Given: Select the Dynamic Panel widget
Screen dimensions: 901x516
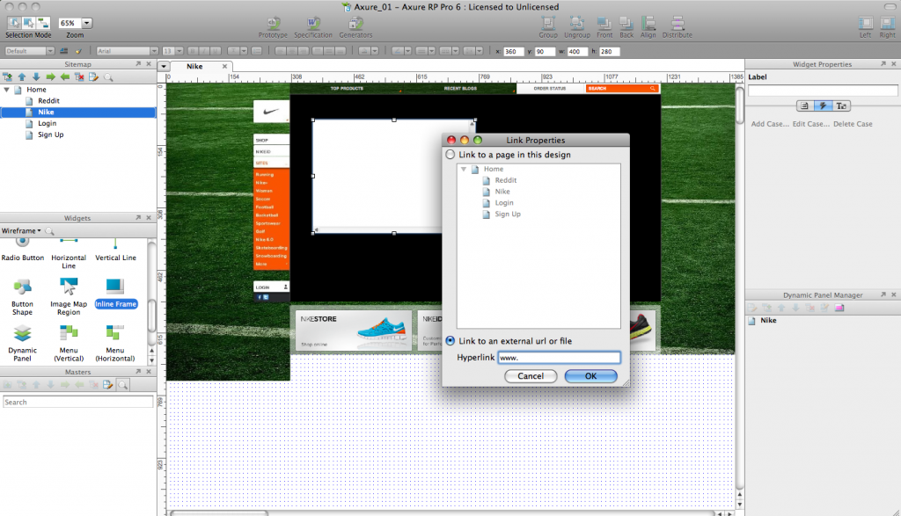Looking at the screenshot, I should [22, 343].
